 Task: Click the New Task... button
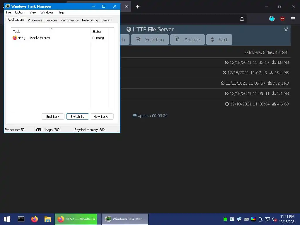[x=102, y=117]
